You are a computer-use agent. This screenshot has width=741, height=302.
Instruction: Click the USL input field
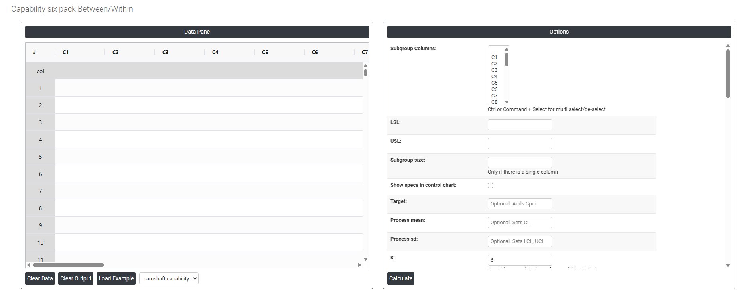(520, 144)
